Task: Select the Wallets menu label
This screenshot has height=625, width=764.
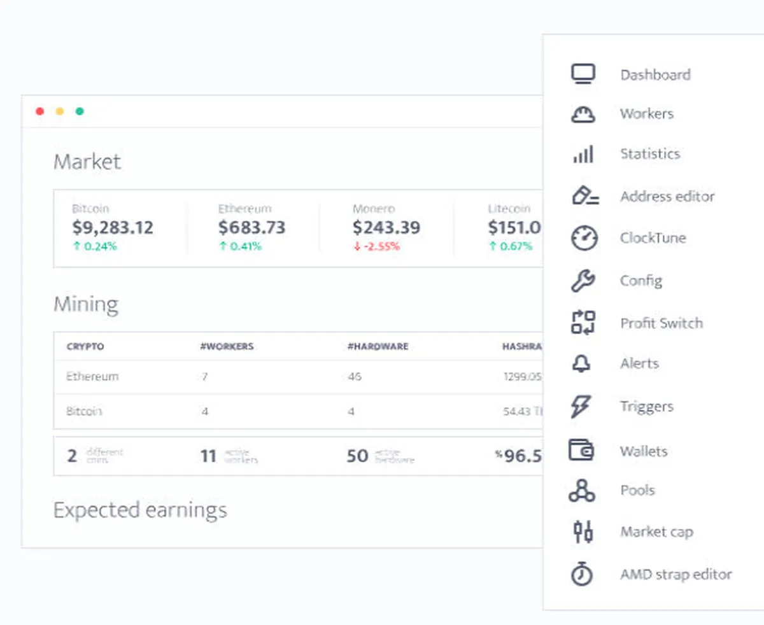Action: click(x=644, y=451)
